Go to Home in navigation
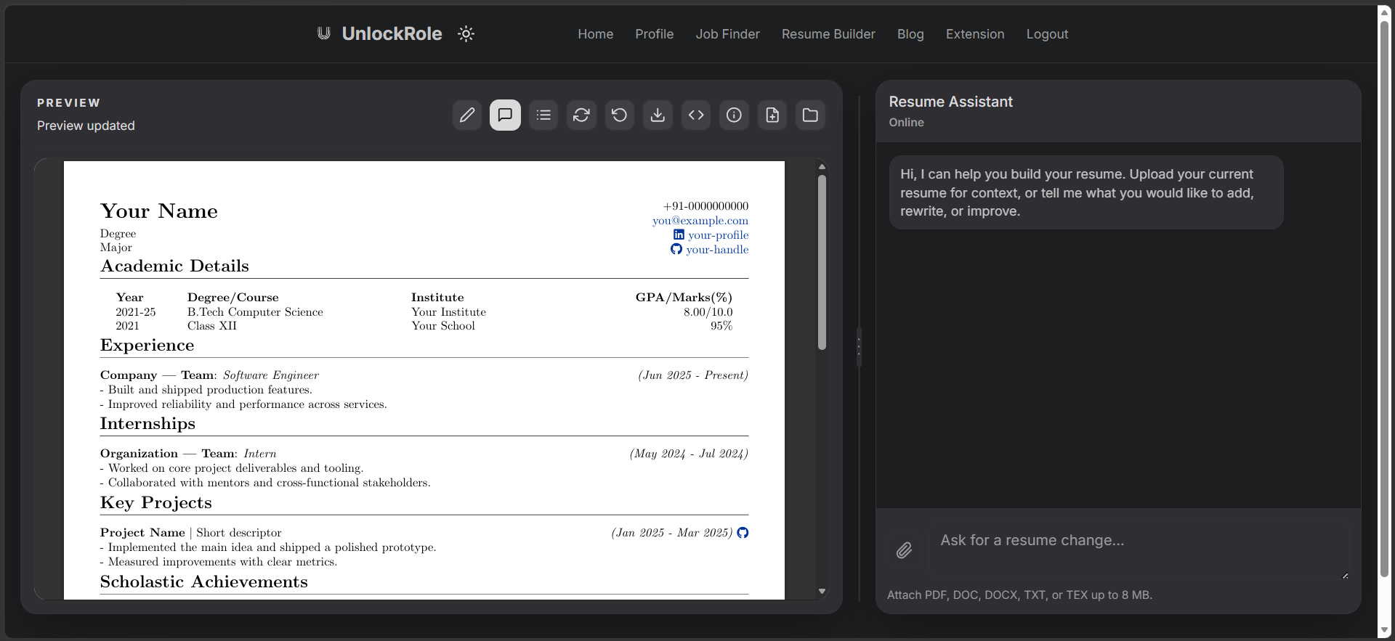1395x641 pixels. (x=596, y=34)
